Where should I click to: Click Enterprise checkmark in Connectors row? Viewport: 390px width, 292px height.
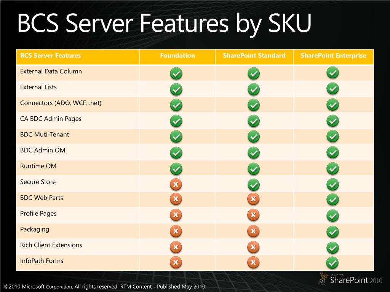(332, 105)
